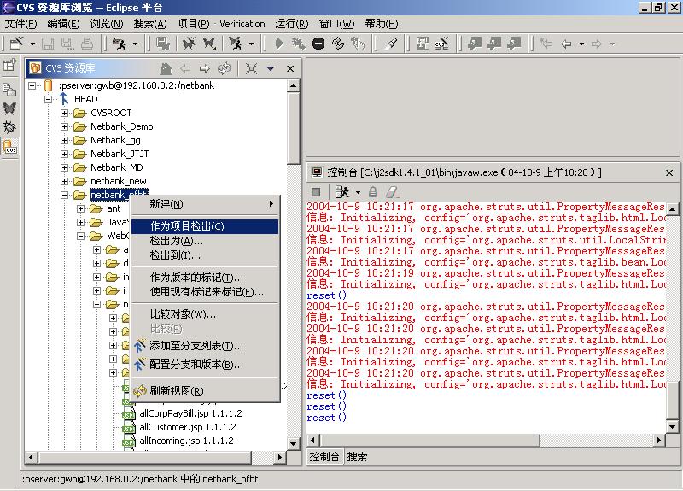Click the CVS toolbar icon with pencil
This screenshot has width=683, height=491.
click(x=441, y=44)
